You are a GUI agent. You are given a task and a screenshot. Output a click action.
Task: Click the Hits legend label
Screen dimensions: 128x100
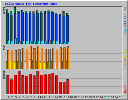pyautogui.click(x=125, y=10)
